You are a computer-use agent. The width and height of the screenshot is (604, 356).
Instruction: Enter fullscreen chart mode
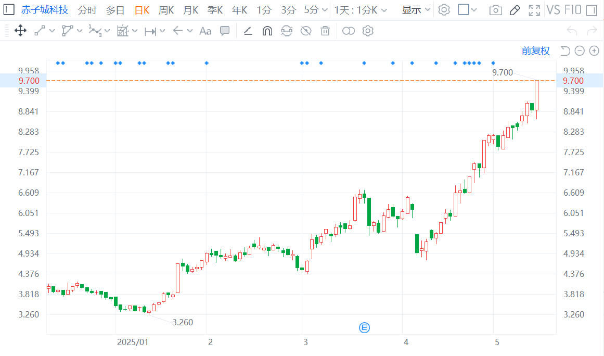point(534,10)
